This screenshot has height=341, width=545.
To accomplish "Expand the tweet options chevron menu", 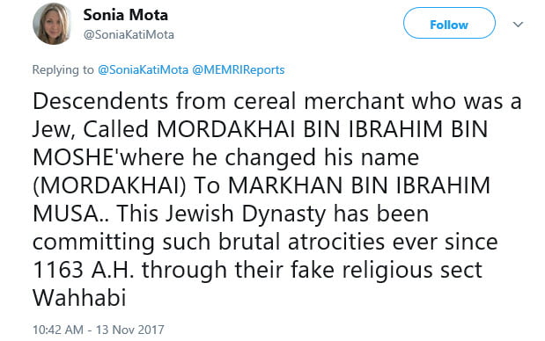I will 518,25.
